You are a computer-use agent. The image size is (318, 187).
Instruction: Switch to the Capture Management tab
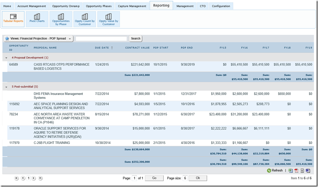point(132,6)
